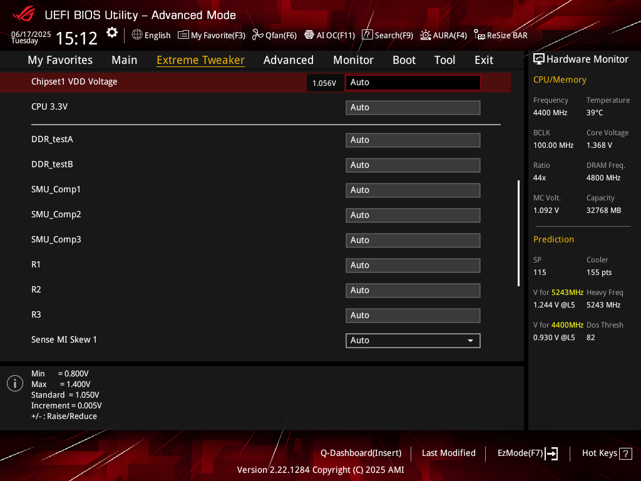Screen dimensions: 641x481
Task: Click the 1.244 V @L5 prediction value
Action: point(554,305)
